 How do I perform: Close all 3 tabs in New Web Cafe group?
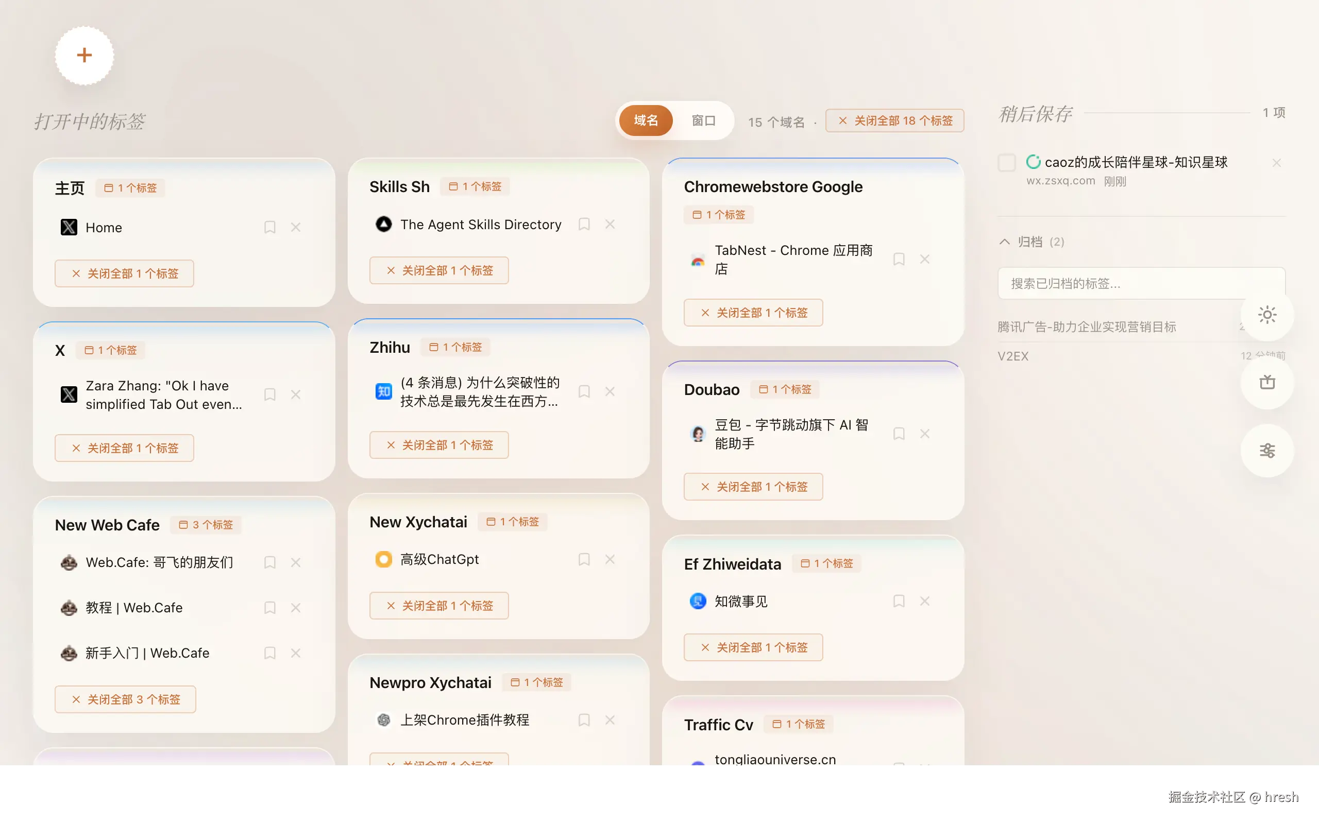[125, 699]
